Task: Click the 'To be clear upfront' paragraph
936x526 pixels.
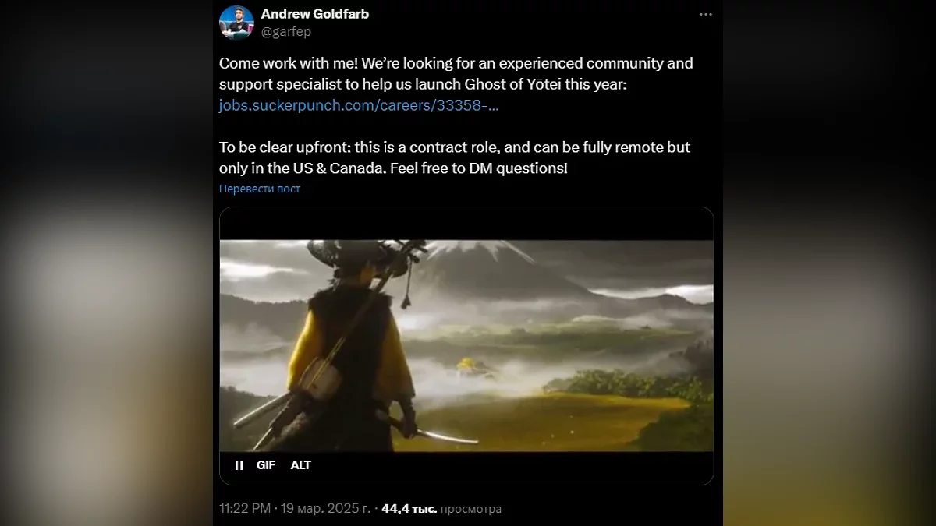Action: (x=455, y=157)
